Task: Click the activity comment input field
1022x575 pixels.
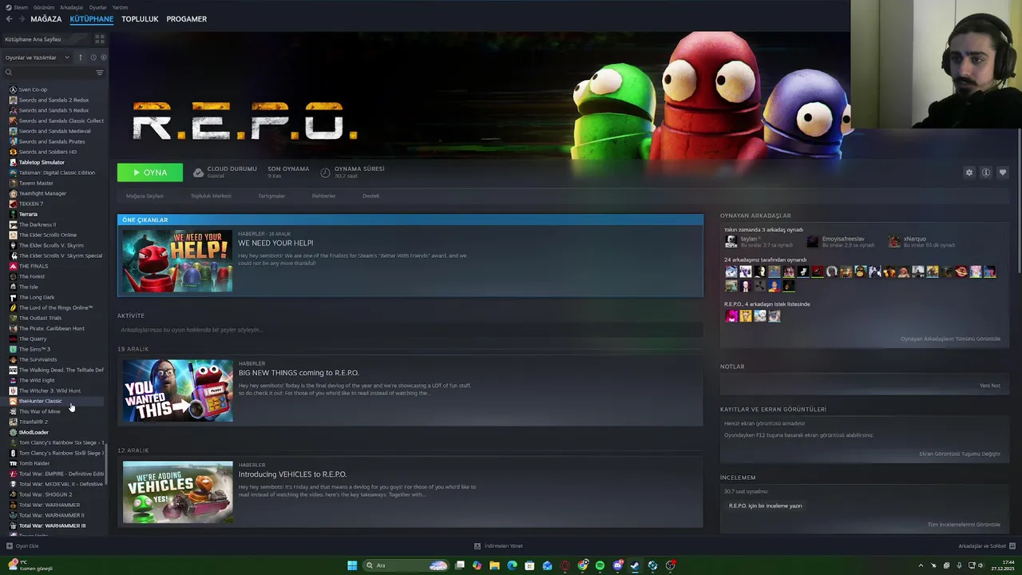Action: 410,330
